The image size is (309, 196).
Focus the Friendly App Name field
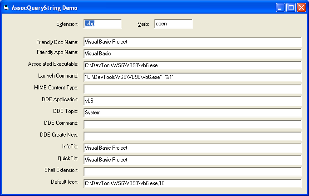[x=192, y=54]
